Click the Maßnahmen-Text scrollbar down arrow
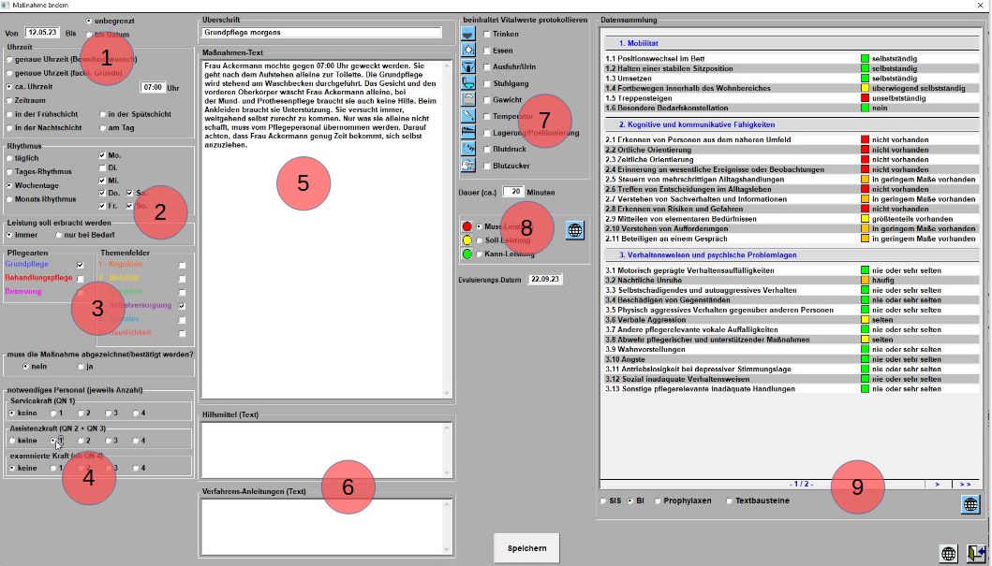Viewport: 992px width, 566px height. (447, 393)
